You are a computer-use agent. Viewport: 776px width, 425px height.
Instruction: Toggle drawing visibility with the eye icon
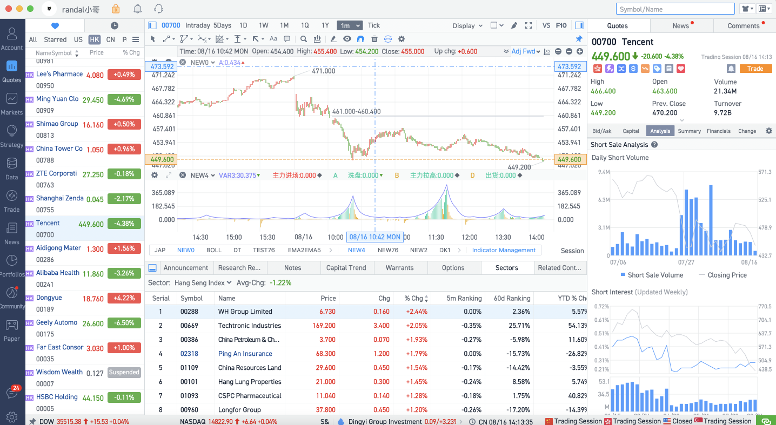point(347,39)
